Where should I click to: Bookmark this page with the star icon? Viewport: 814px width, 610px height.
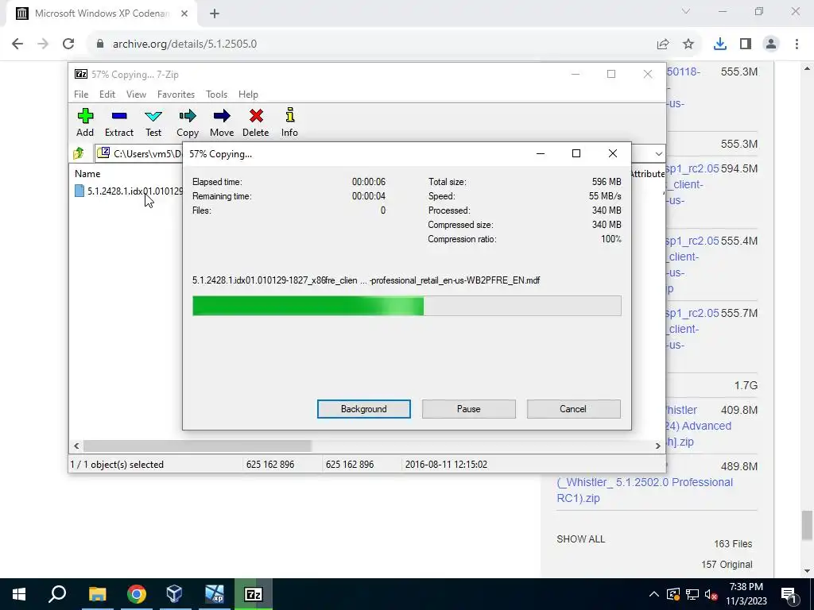click(688, 44)
